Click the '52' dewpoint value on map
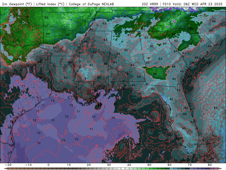Screen dimensions: 226x170 pyautogui.click(x=47, y=18)
